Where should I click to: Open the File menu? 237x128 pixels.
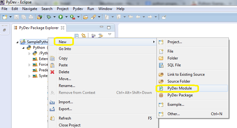(4, 9)
